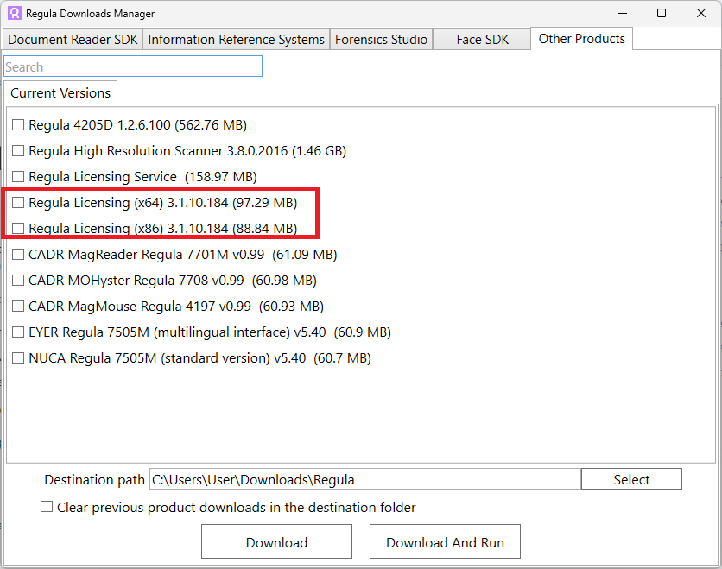This screenshot has height=569, width=722.
Task: Click the Download And Run button
Action: tap(446, 542)
